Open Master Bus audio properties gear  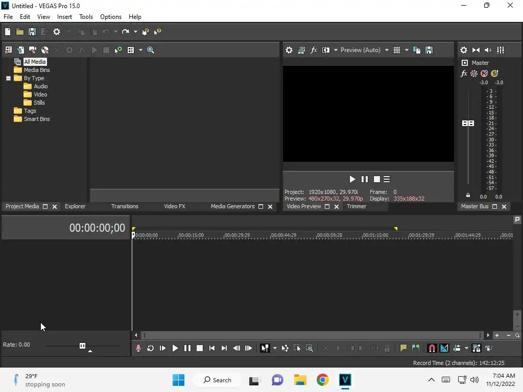coord(464,50)
